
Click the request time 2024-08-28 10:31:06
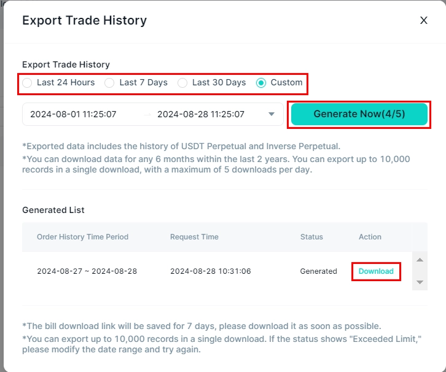tap(211, 271)
